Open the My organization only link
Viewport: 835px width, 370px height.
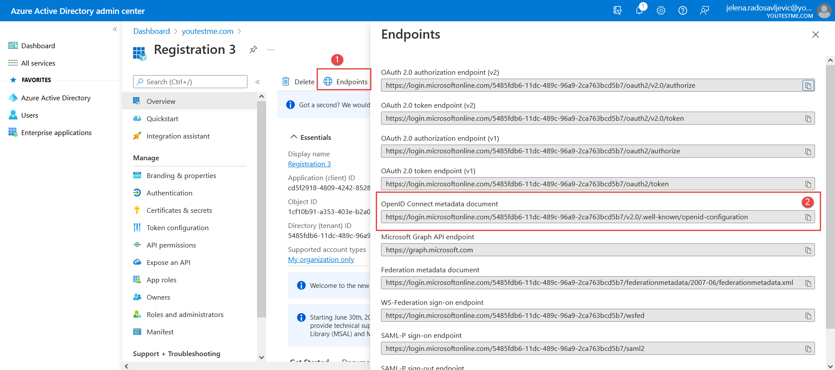click(x=321, y=259)
